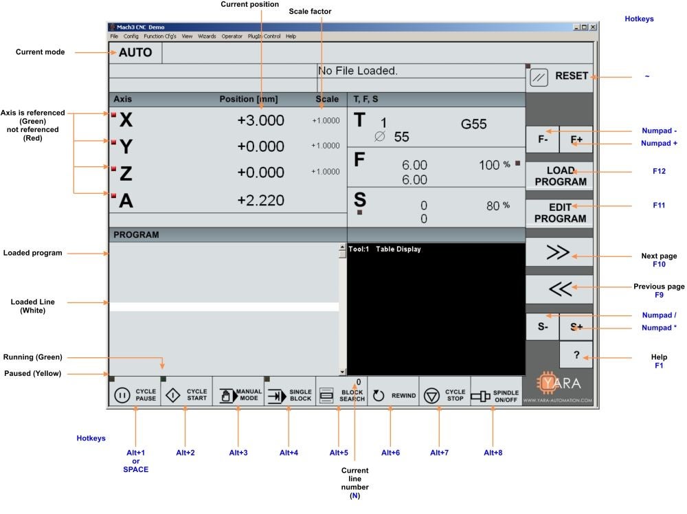Screen dimensions: 687x514
Task: Start the program with Cycle Start
Action: [186, 395]
